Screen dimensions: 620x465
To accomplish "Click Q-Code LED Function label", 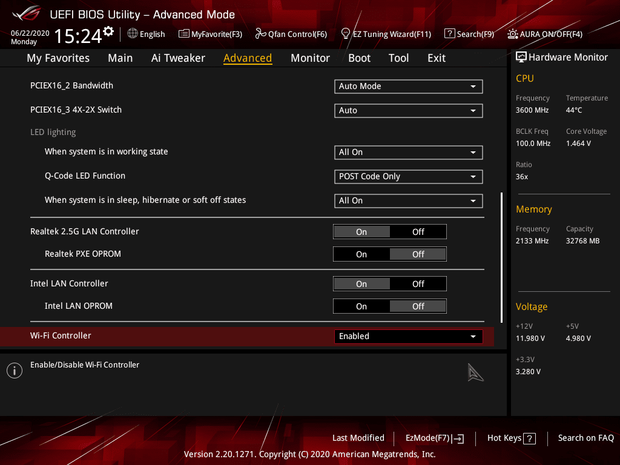I will pos(85,176).
